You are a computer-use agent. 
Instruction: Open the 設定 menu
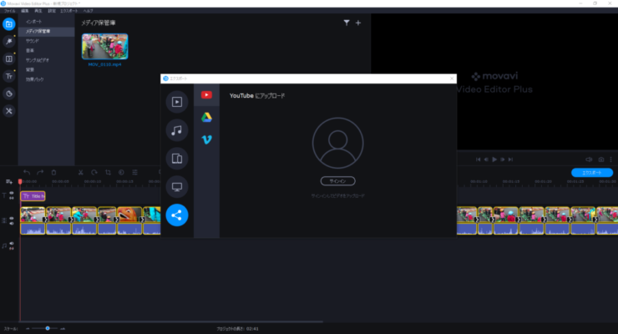pyautogui.click(x=52, y=11)
